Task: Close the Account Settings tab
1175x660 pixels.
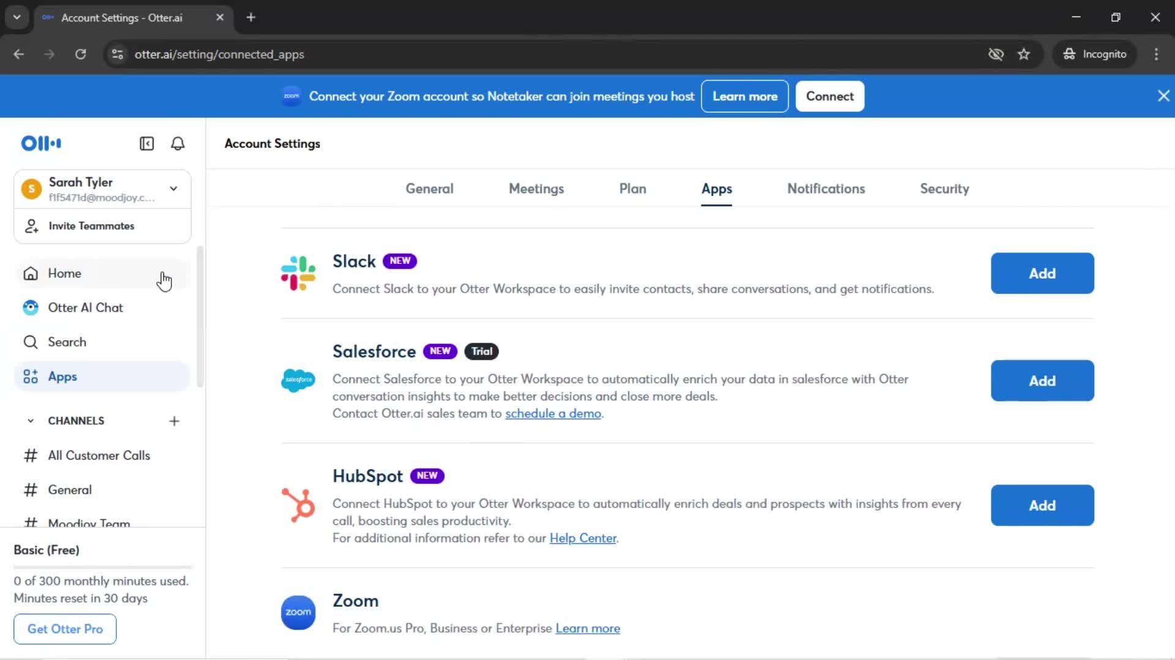Action: click(220, 17)
